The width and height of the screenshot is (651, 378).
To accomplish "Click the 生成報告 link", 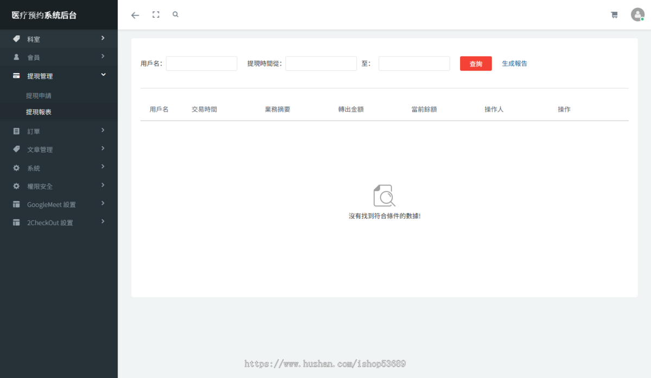I will (x=514, y=63).
